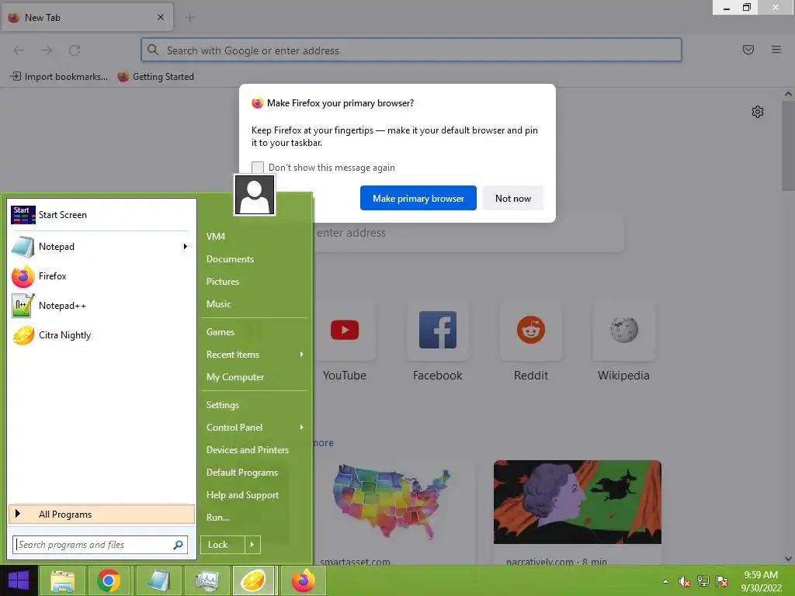This screenshot has width=795, height=596.
Task: Open Games from the Start menu
Action: (220, 332)
